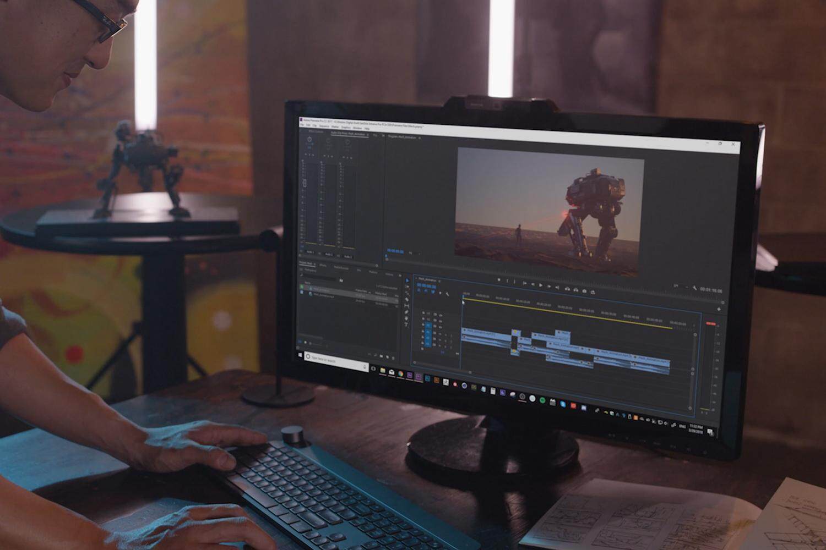Viewport: 826px width, 550px height.
Task: Open the Sequence menu
Action: 324,126
